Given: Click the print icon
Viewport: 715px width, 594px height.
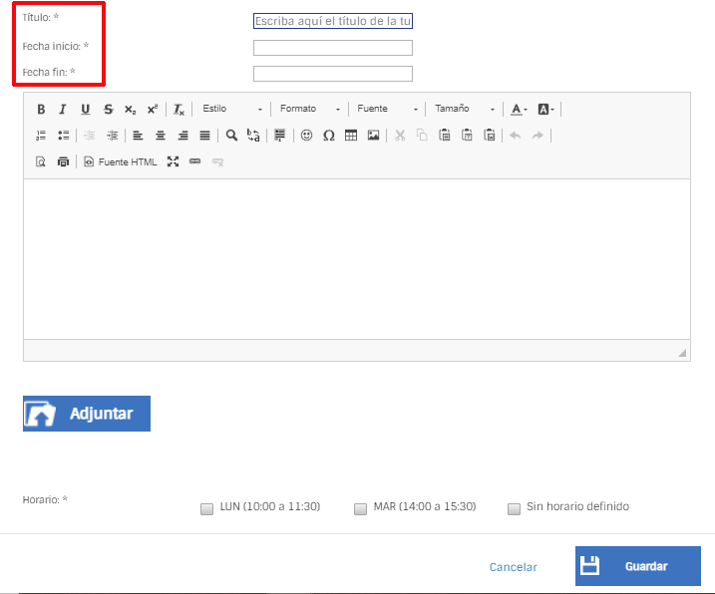Looking at the screenshot, I should point(63,161).
